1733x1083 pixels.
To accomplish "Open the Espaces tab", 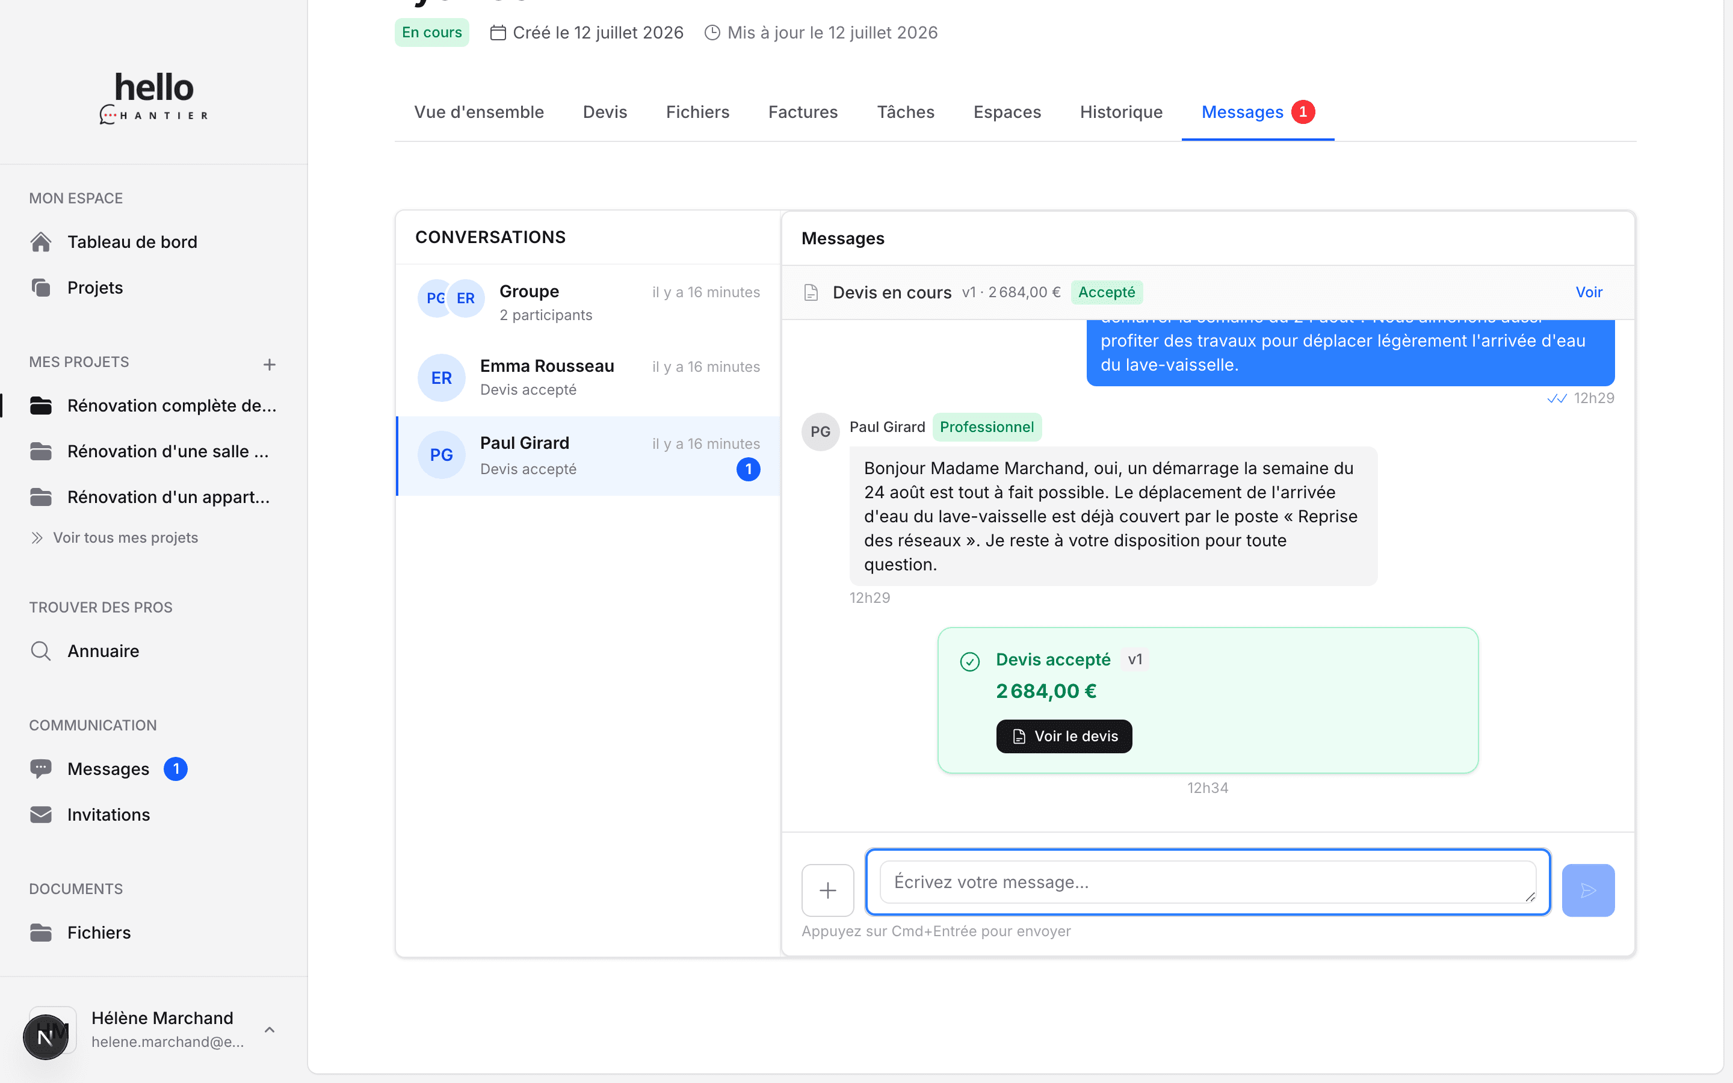I will coord(1007,113).
